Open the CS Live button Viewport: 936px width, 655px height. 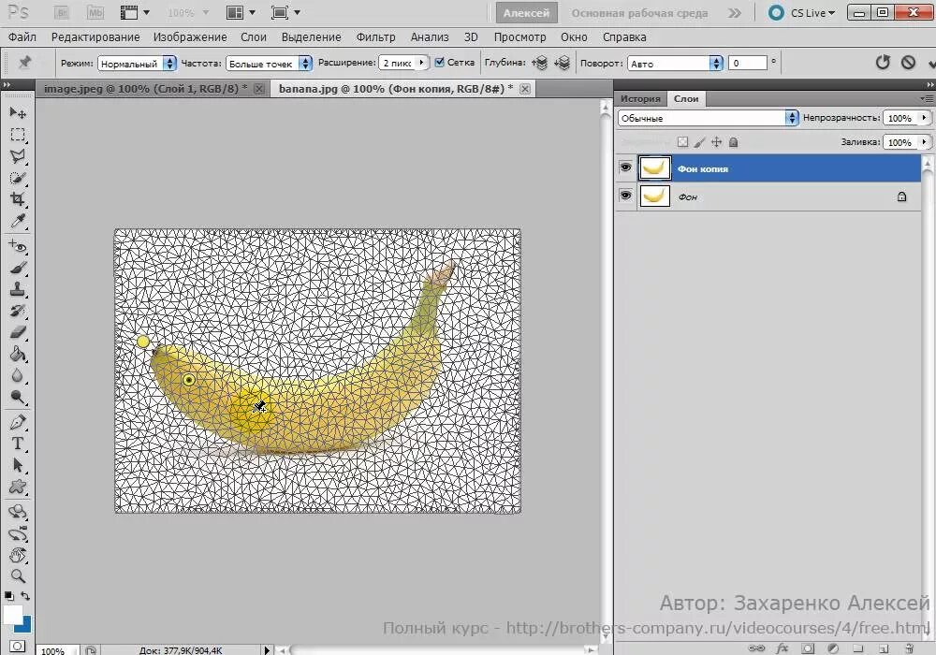[800, 13]
